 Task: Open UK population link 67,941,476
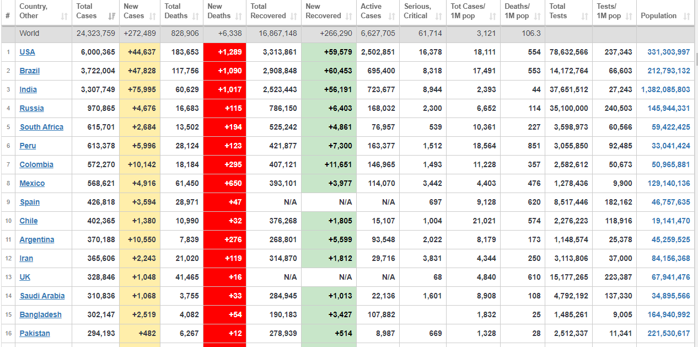(x=671, y=277)
